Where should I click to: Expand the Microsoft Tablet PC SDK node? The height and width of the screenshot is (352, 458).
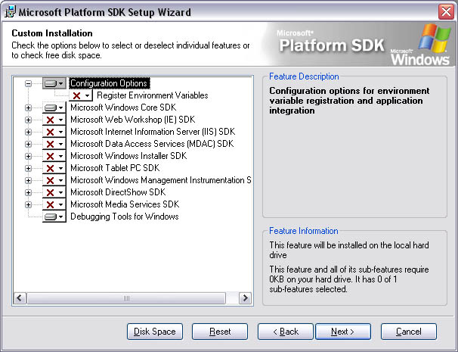pos(28,169)
